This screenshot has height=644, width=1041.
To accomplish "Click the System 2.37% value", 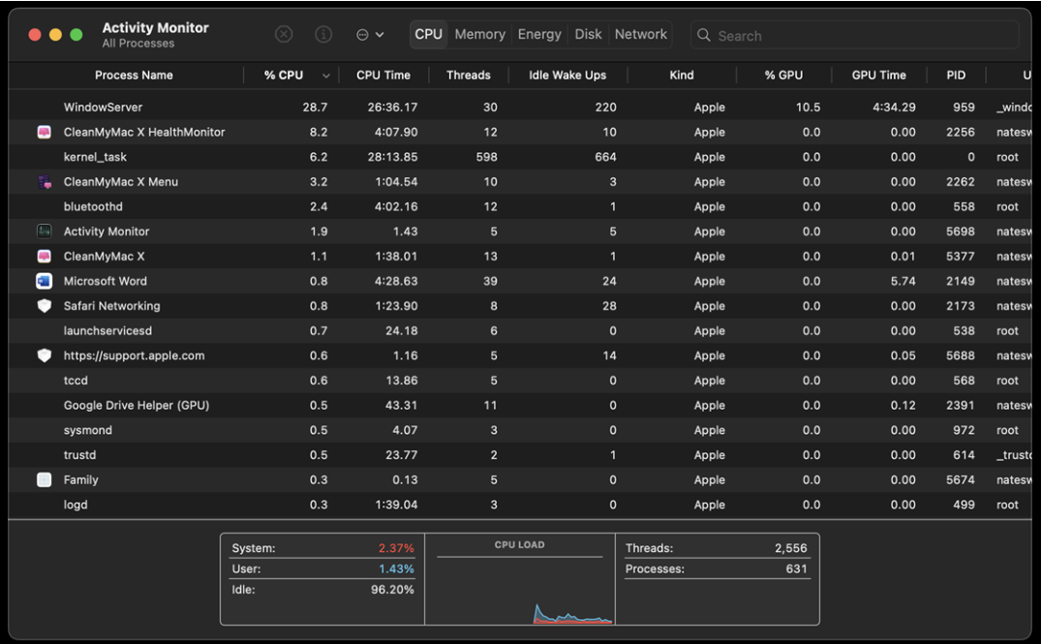I will coord(396,548).
